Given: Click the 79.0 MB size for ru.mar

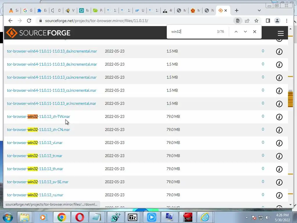Looking at the screenshot, I should [x=173, y=195].
